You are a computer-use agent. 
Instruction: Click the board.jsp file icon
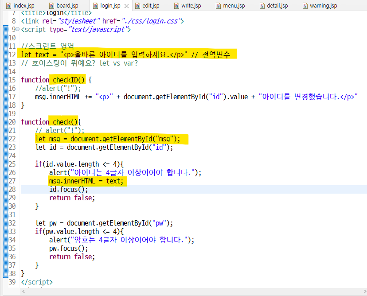pyautogui.click(x=52, y=6)
